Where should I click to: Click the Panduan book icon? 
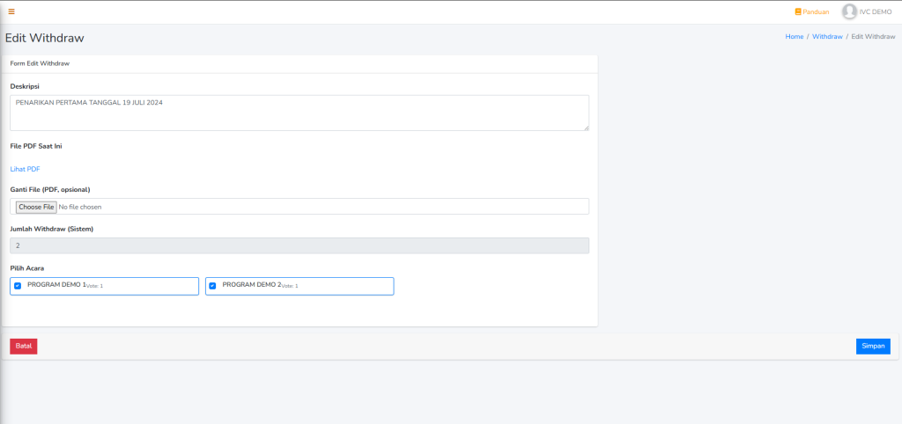[x=798, y=12]
